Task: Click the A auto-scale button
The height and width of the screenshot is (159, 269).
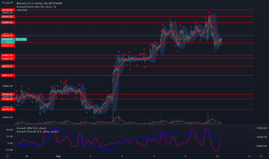Action: point(261,156)
